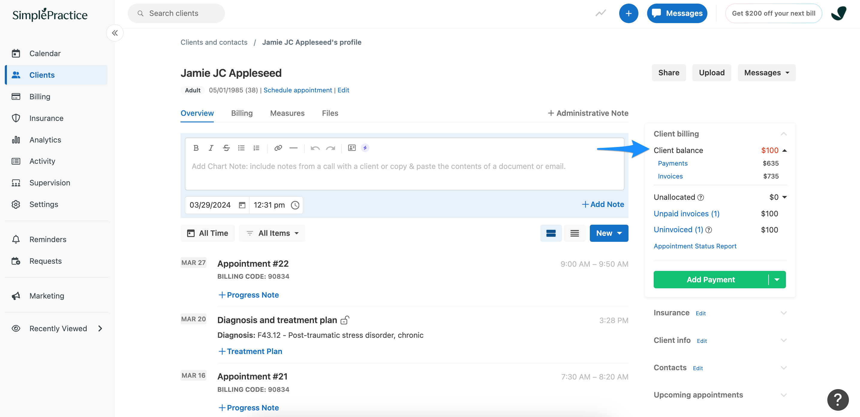Click the blue plus create button
This screenshot has width=860, height=417.
628,13
